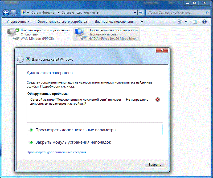Expand arrow after "Сетевые подключения" breadcrumb

coord(98,13)
